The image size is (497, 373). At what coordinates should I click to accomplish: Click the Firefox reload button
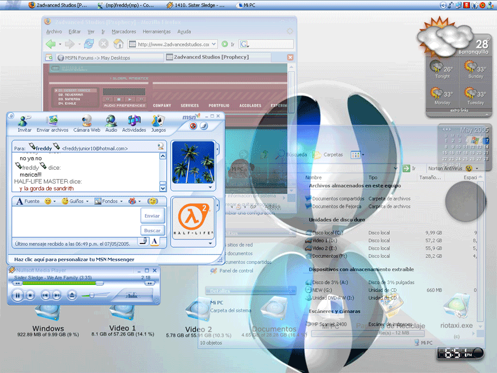click(89, 44)
